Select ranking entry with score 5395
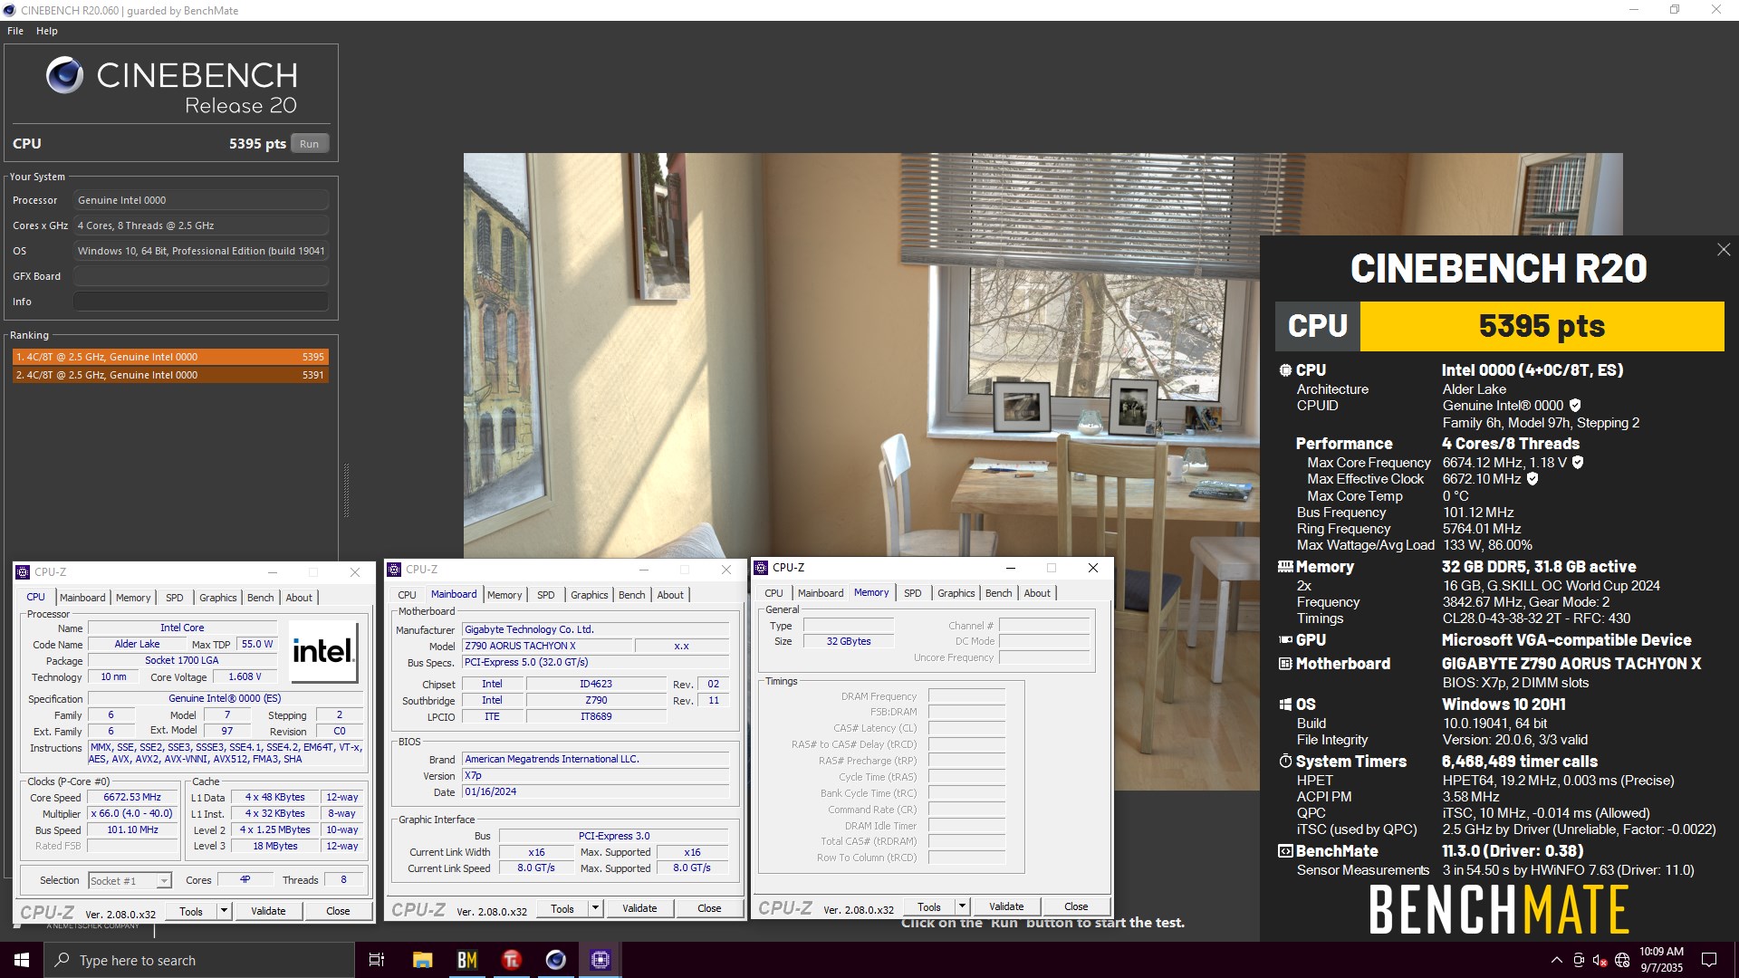 click(x=170, y=357)
